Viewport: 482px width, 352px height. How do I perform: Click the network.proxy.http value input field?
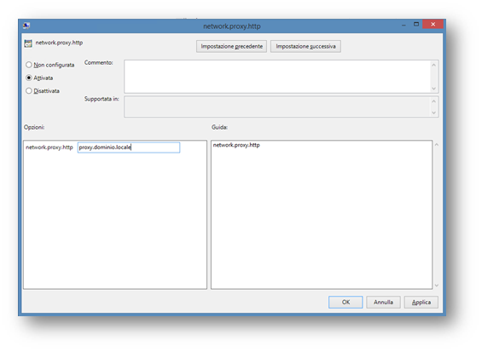129,147
